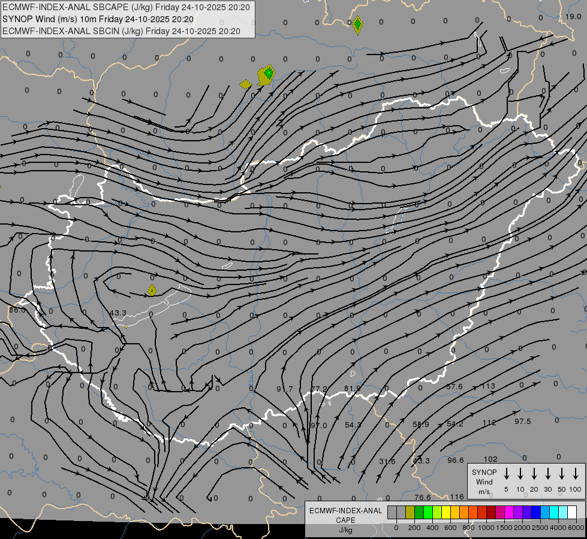Screen dimensions: 587x539
Task: Click the 31.6 value on the map
Action: (x=387, y=462)
